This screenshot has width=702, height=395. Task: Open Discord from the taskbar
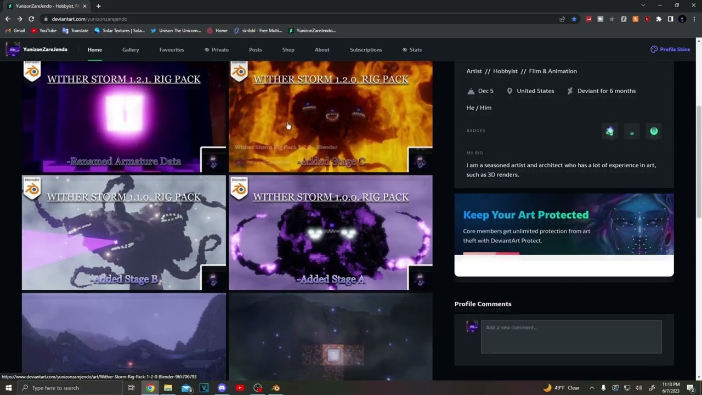click(222, 388)
